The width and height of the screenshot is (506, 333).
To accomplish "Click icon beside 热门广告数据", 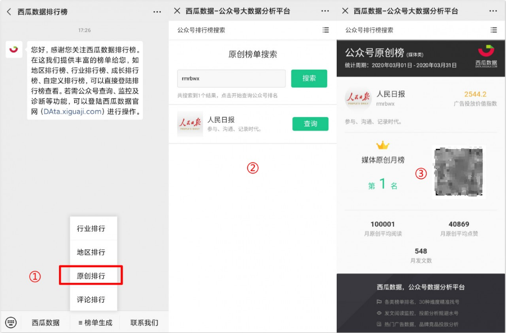I will [x=379, y=324].
